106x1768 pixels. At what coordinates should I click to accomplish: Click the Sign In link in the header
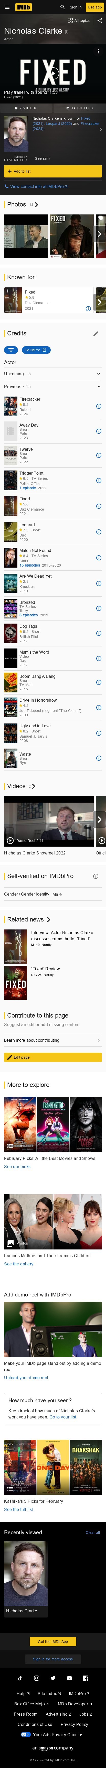coord(75,7)
